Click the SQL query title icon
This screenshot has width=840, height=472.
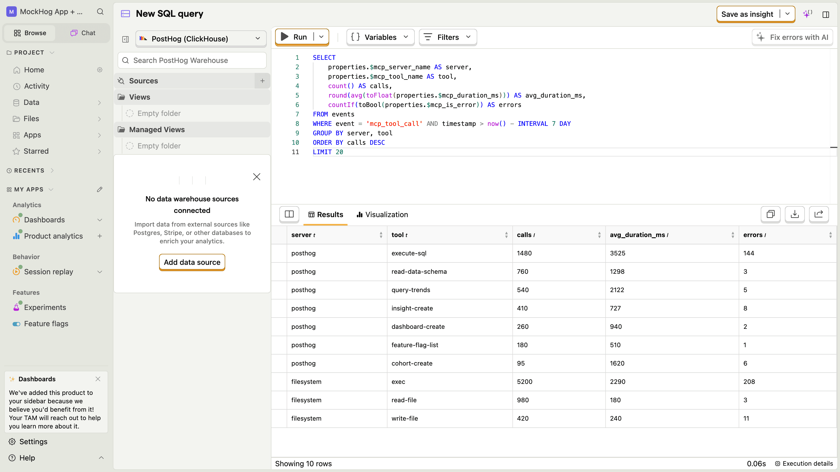tap(125, 14)
